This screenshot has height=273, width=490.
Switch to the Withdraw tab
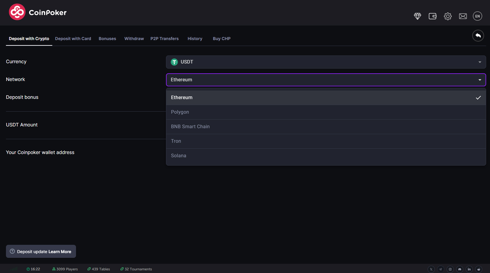pyautogui.click(x=134, y=39)
